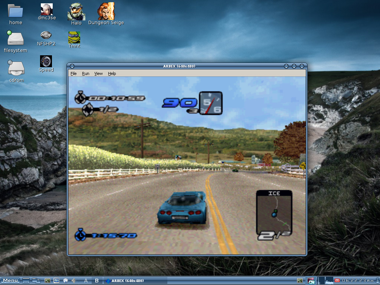
Task: Click the show desktop taskbar icon
Action: click(26, 281)
